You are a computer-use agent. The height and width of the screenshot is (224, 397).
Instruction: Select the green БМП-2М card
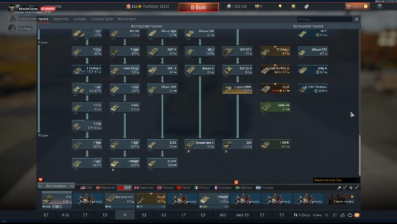275,107
